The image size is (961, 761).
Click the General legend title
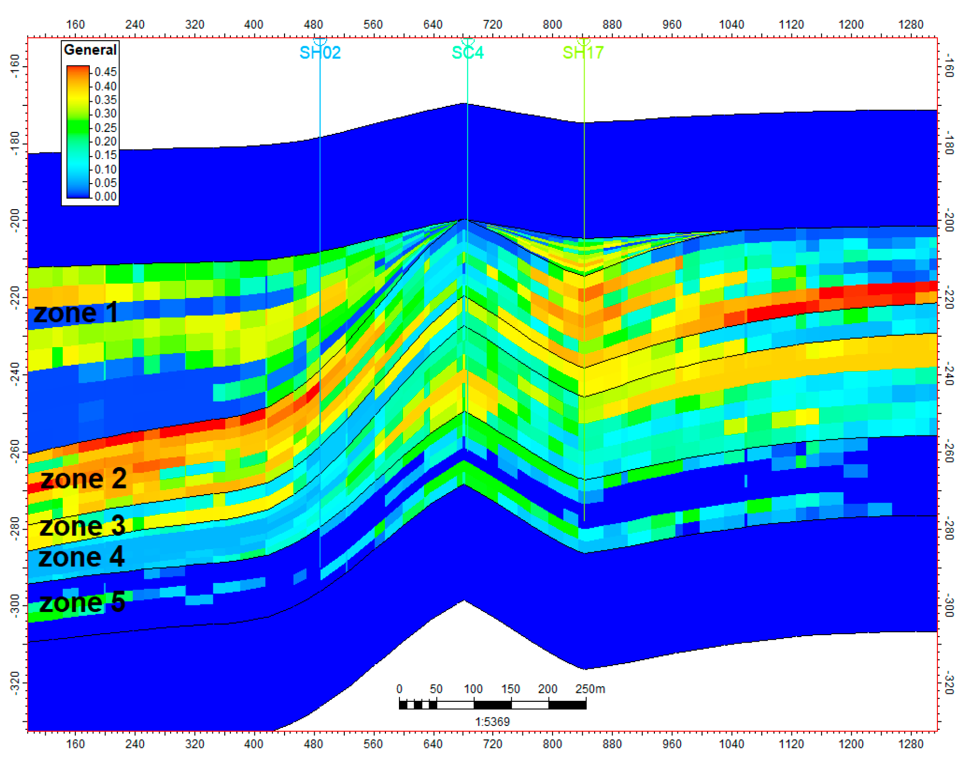click(90, 50)
